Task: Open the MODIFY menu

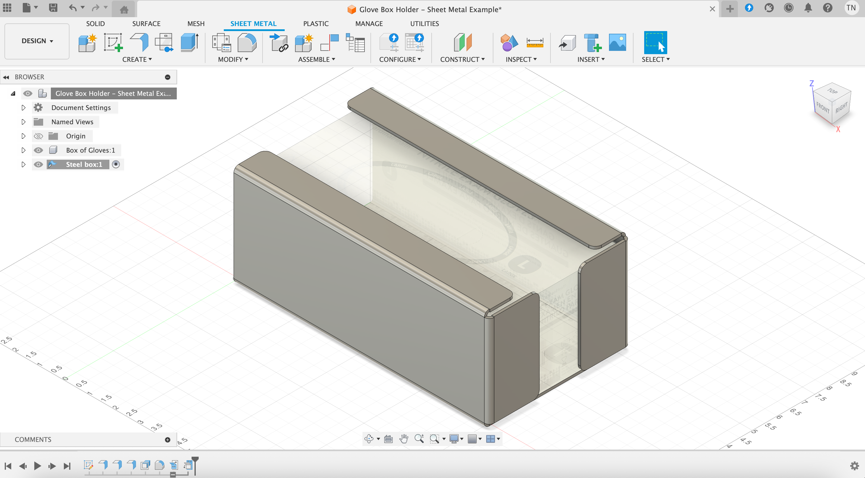Action: [x=233, y=59]
